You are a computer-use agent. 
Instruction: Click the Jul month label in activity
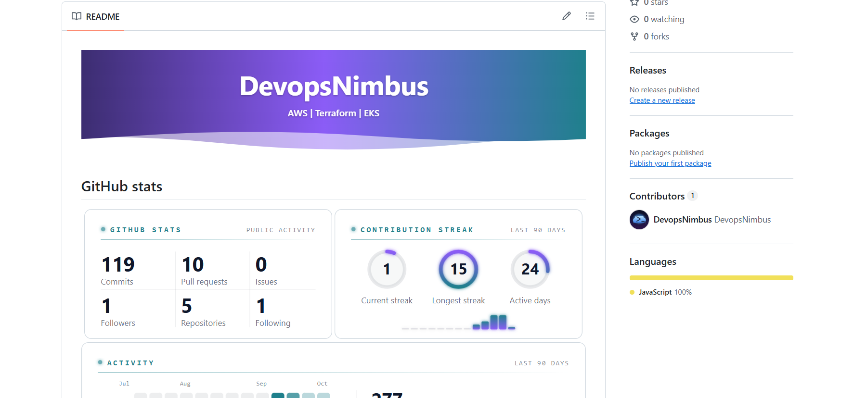pyautogui.click(x=124, y=384)
